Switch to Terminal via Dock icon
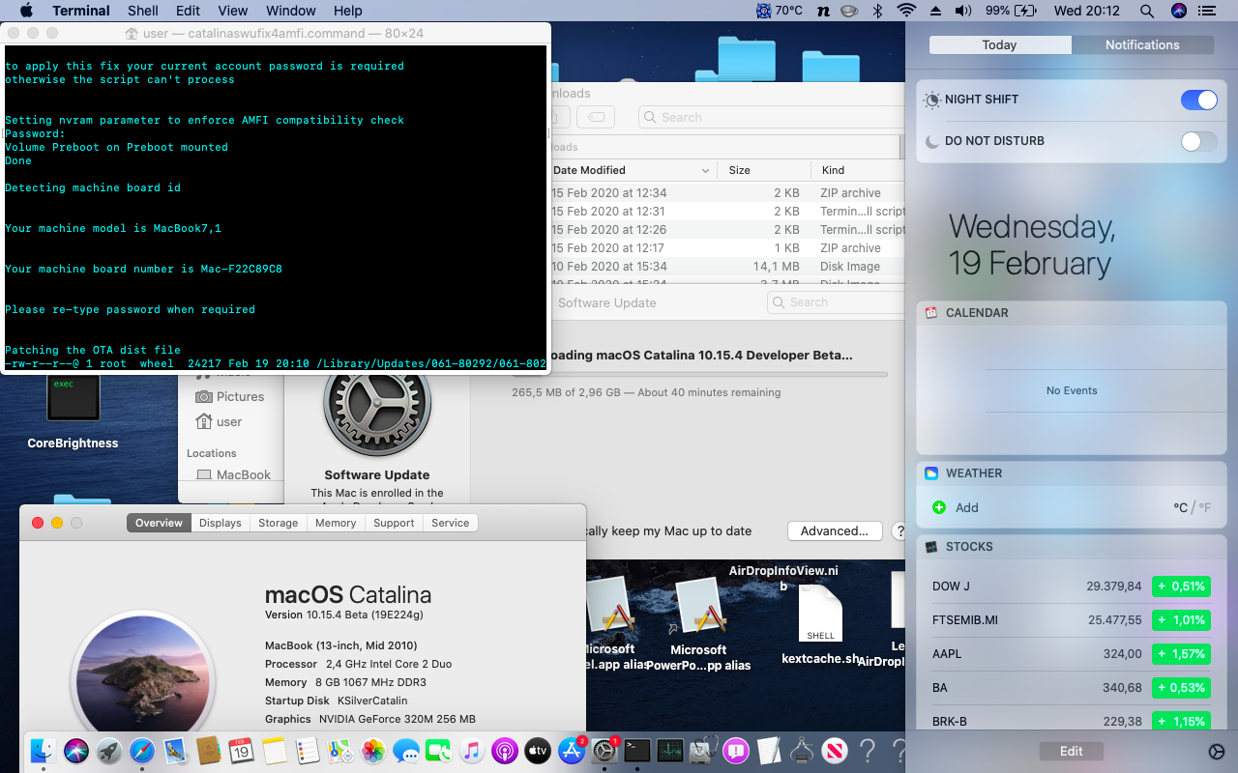This screenshot has height=773, width=1238. coord(637,750)
